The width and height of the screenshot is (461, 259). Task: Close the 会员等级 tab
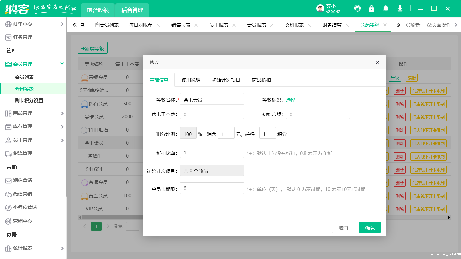385,25
